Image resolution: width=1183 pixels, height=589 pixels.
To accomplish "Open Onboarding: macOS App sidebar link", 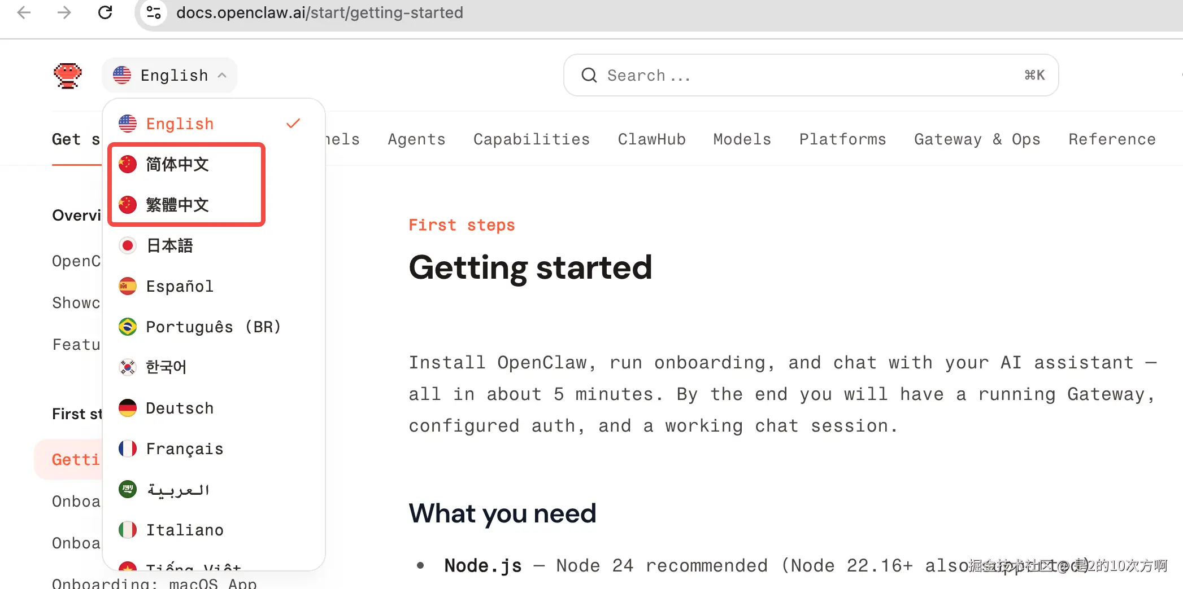I will click(x=154, y=583).
